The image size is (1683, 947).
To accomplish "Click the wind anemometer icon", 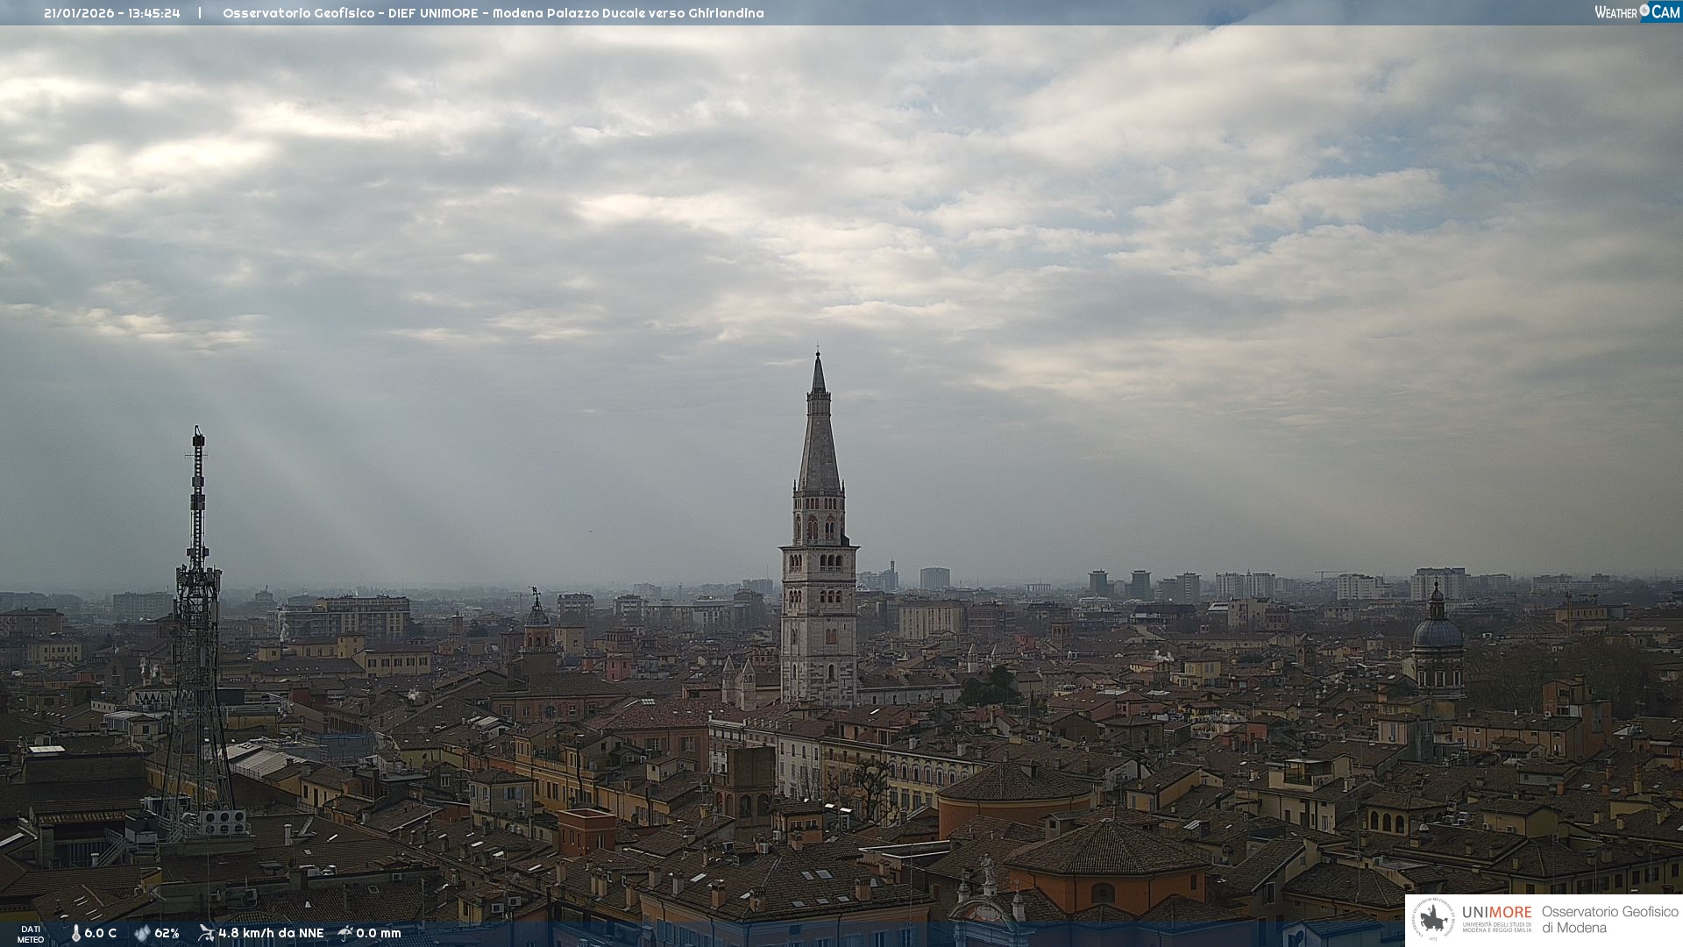I will pos(206,933).
